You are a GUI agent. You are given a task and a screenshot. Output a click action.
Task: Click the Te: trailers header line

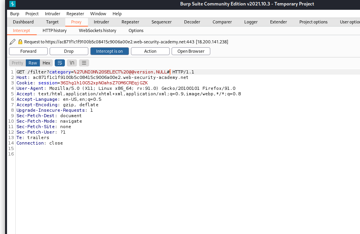coord(33,138)
